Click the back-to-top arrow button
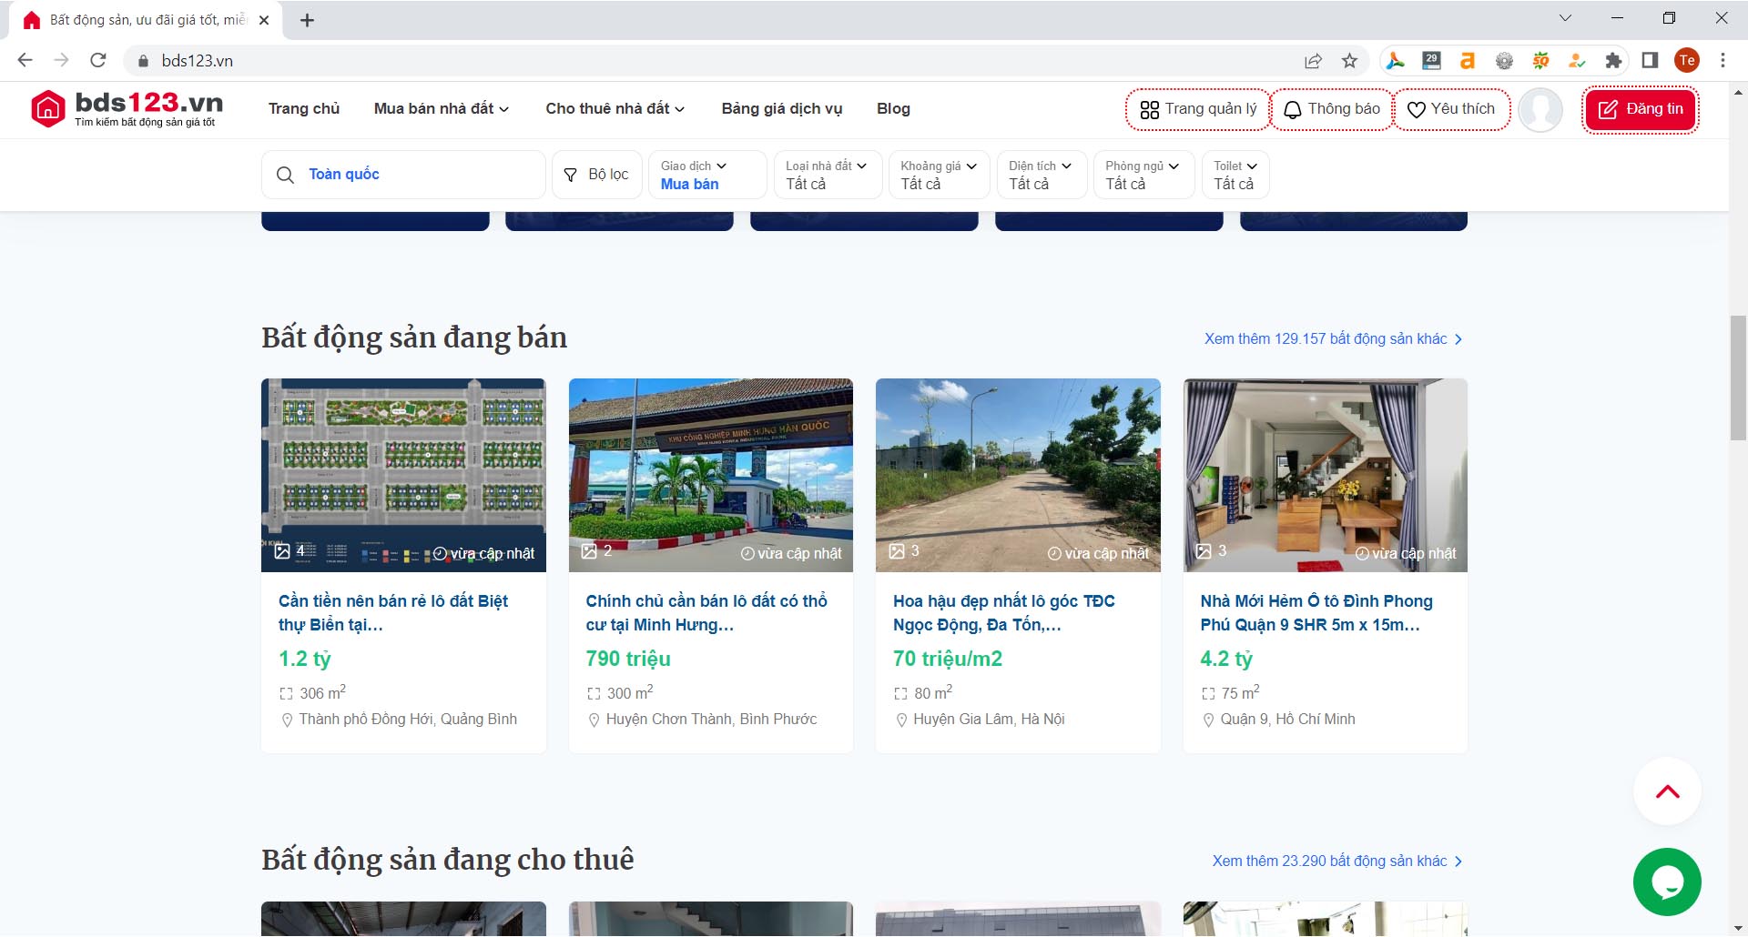1748x937 pixels. [1667, 791]
